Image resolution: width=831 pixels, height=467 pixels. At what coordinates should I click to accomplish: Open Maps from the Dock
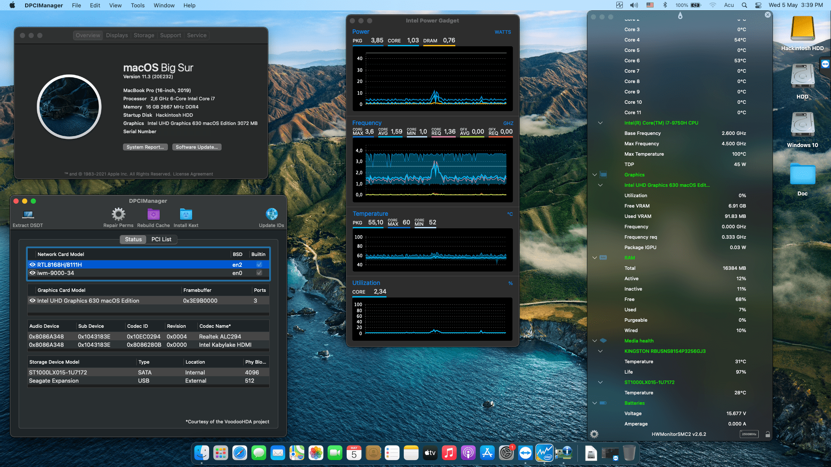[297, 453]
